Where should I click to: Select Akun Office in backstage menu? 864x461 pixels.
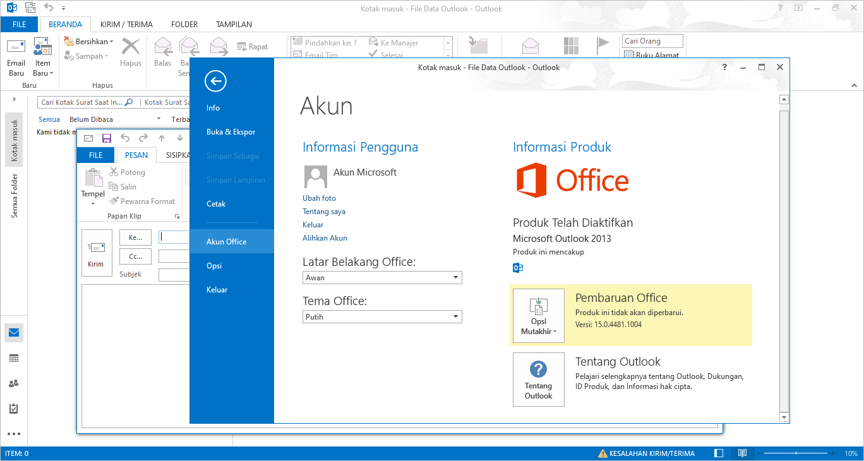(x=232, y=242)
